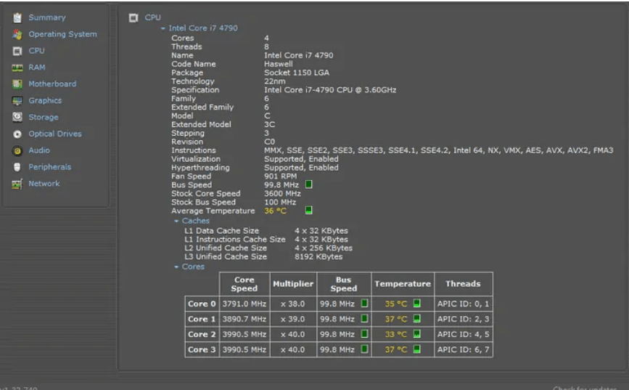Image resolution: width=629 pixels, height=390 pixels.
Task: Click the RAM module icon
Action: tap(17, 68)
